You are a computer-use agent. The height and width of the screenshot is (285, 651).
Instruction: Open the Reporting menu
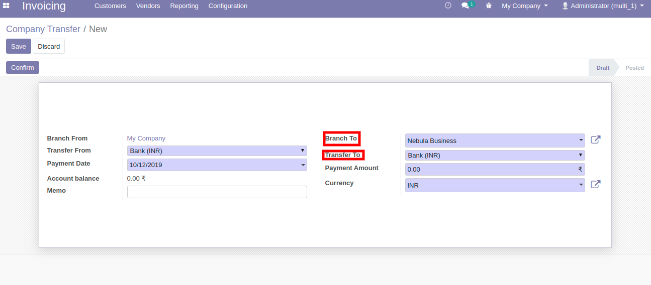click(x=184, y=6)
